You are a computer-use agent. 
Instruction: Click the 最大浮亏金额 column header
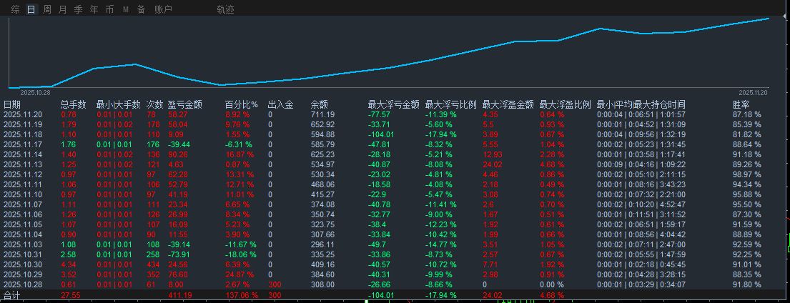[x=393, y=104]
